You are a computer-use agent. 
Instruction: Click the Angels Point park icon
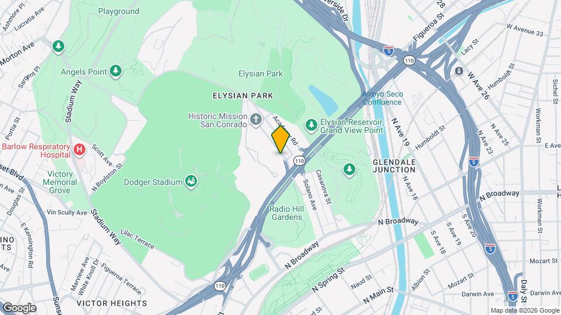click(x=115, y=71)
